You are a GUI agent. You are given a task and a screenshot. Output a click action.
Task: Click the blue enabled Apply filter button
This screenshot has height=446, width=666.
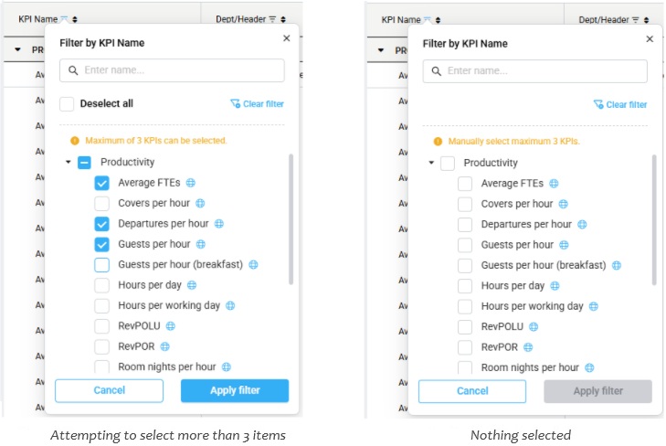tap(235, 390)
